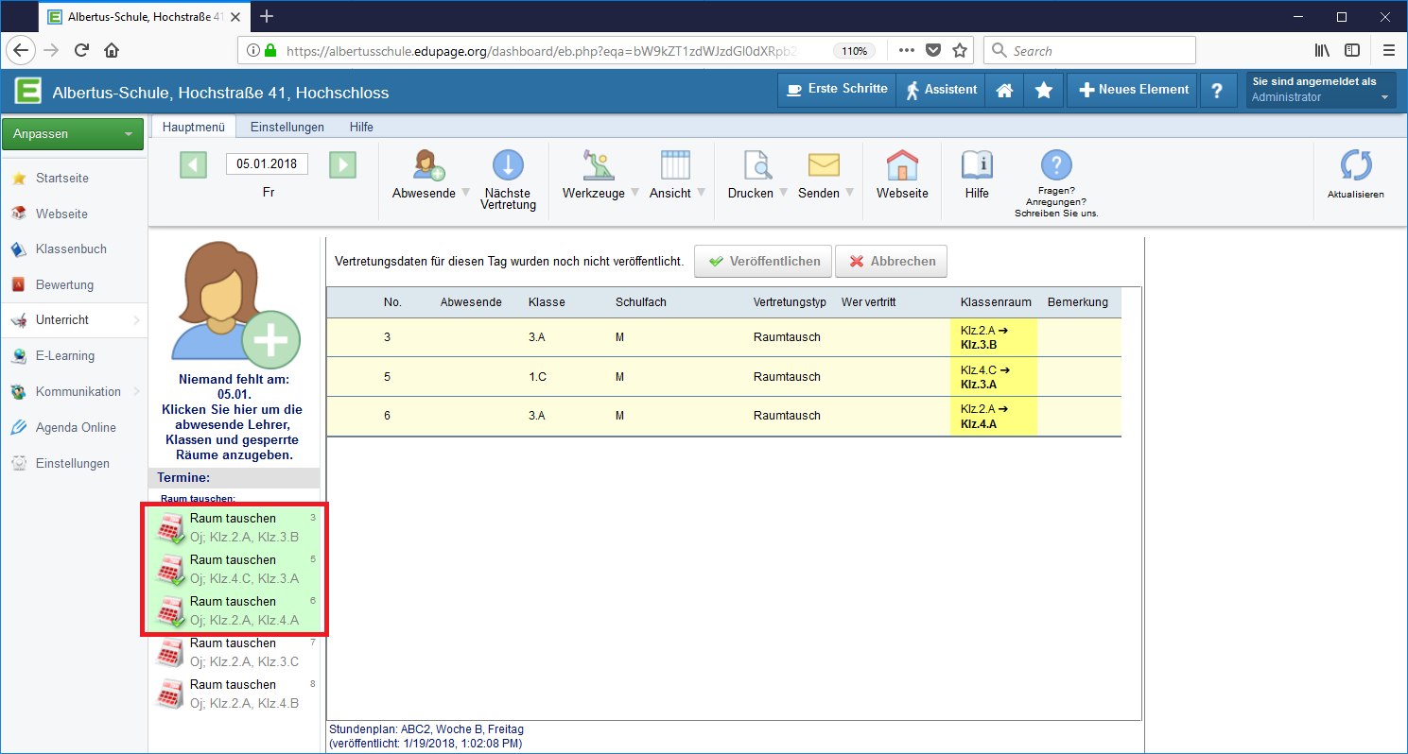Open Klassenbuch in the sidebar
The width and height of the screenshot is (1408, 754).
coord(72,249)
